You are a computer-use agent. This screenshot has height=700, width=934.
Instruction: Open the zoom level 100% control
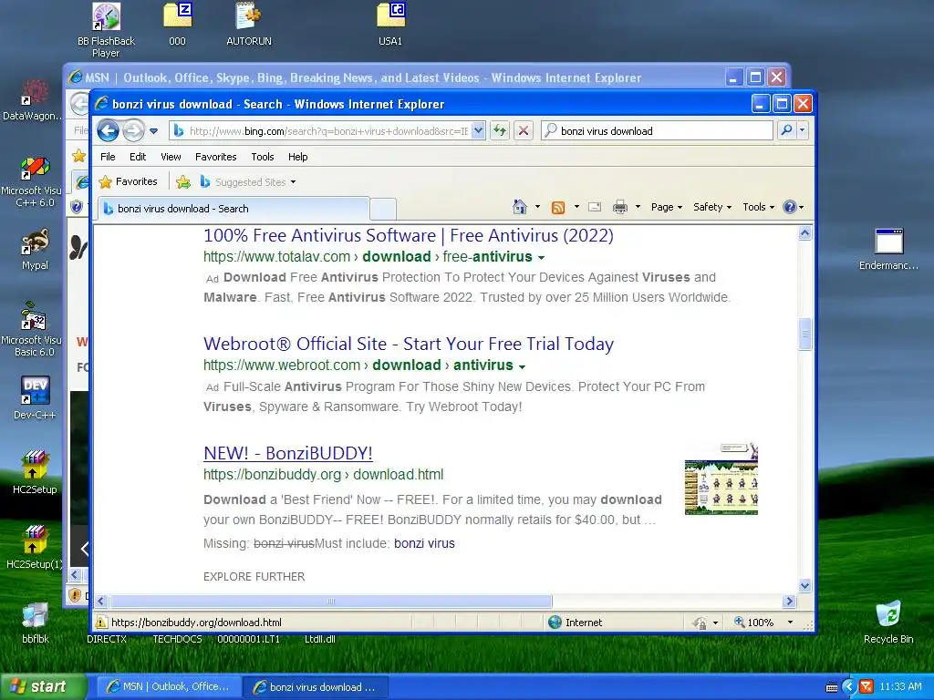763,623
